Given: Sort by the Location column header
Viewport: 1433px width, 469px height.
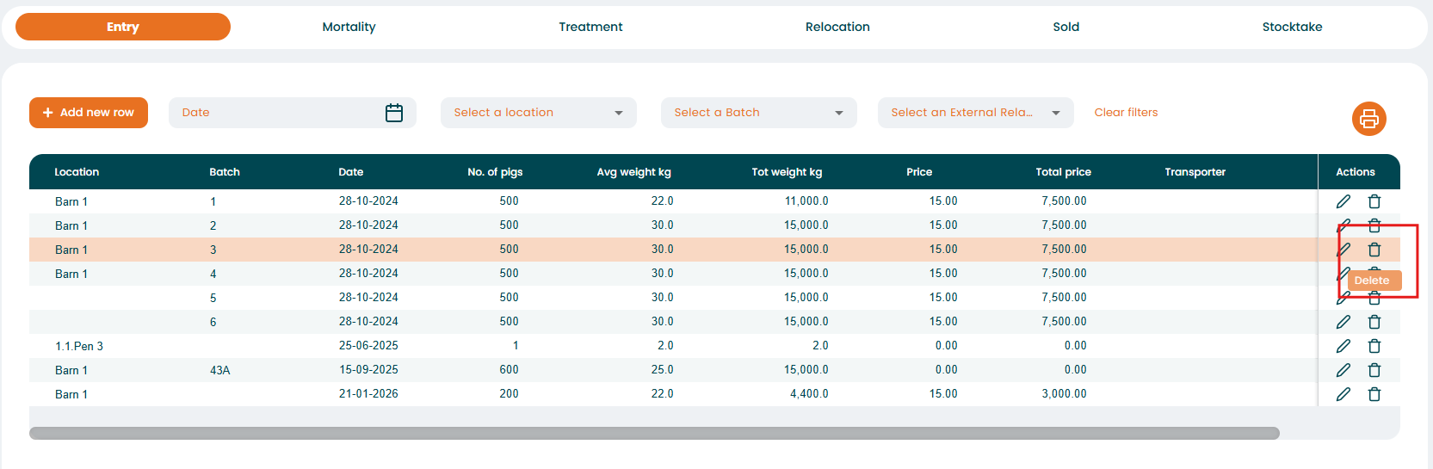Looking at the screenshot, I should (x=77, y=172).
